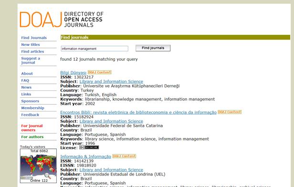This screenshot has width=294, height=187.
Task: Click the Online 122 text
Action: pyautogui.click(x=39, y=181)
